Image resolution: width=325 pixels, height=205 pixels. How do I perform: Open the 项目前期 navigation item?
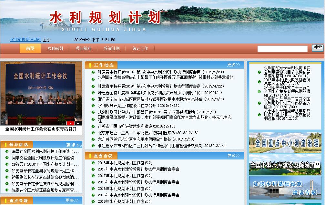(x=83, y=48)
